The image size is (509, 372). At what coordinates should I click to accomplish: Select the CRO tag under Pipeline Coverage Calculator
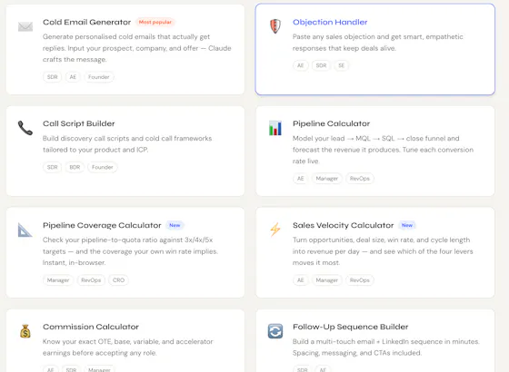click(x=118, y=280)
